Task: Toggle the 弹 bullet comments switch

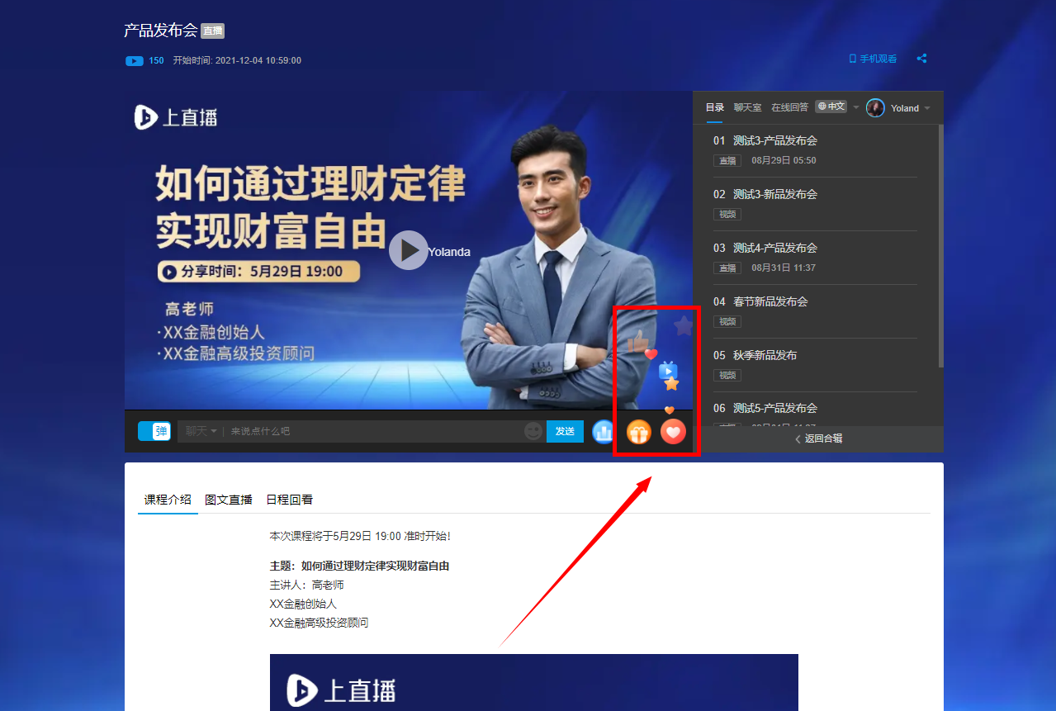Action: click(x=154, y=431)
